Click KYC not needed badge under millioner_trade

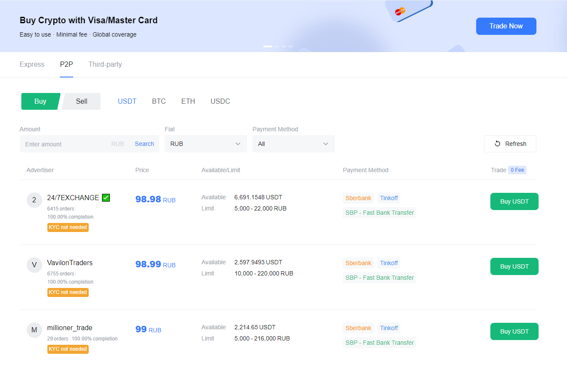point(68,349)
